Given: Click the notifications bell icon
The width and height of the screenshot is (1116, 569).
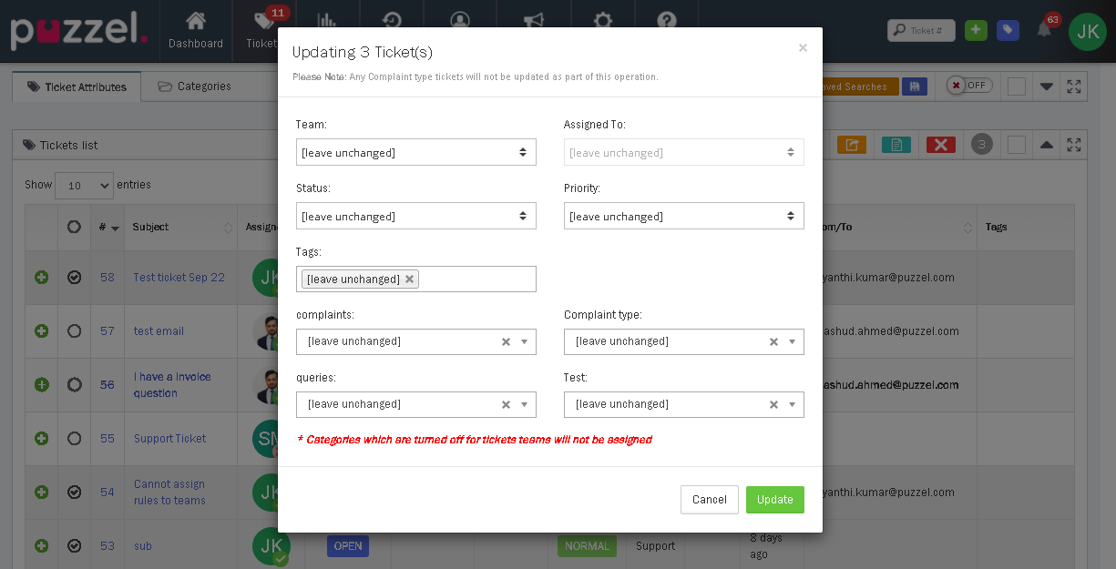Looking at the screenshot, I should [x=1044, y=30].
